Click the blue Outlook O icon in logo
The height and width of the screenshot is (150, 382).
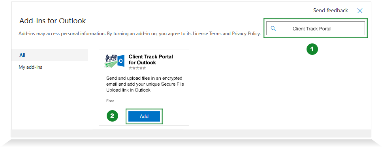coord(120,61)
